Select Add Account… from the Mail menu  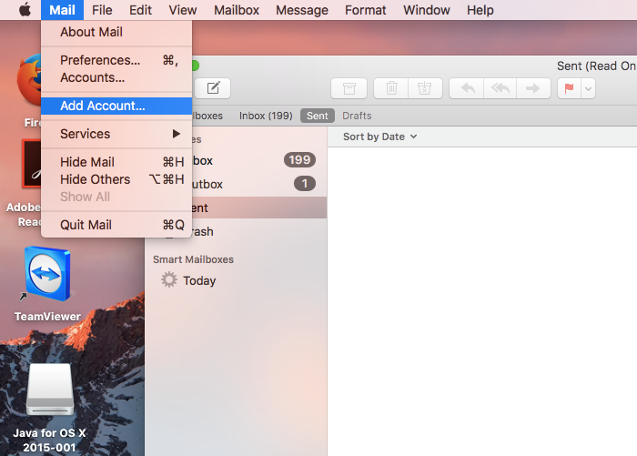102,106
